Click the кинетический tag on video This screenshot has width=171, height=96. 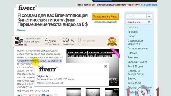click(76, 52)
